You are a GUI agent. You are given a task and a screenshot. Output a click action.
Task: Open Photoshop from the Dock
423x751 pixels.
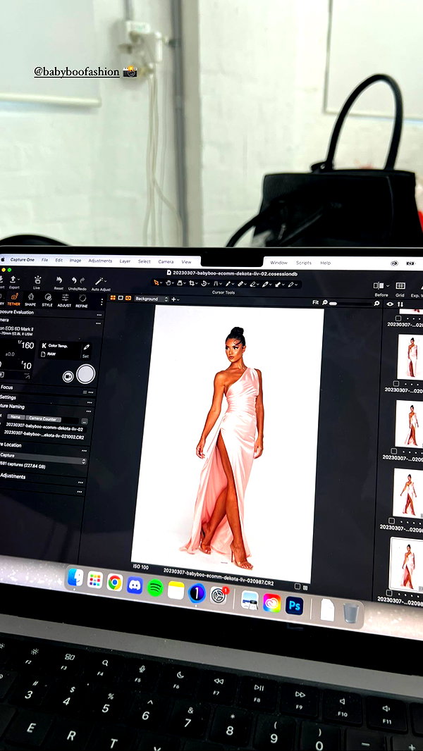(294, 606)
